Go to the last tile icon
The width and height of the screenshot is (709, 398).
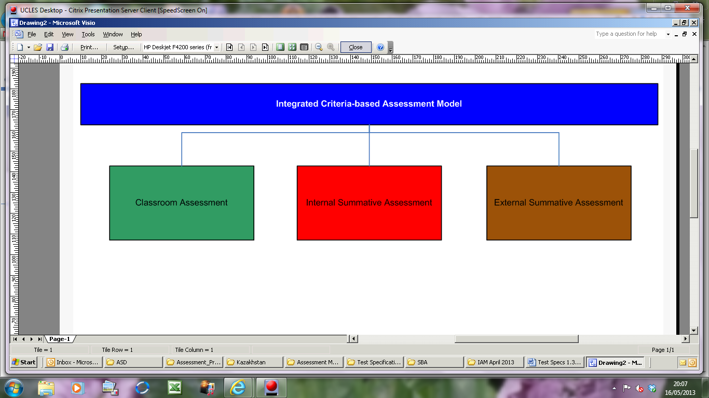tap(265, 47)
